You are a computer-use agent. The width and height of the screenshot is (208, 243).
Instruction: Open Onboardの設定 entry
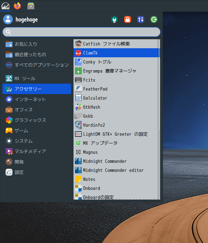point(116,197)
